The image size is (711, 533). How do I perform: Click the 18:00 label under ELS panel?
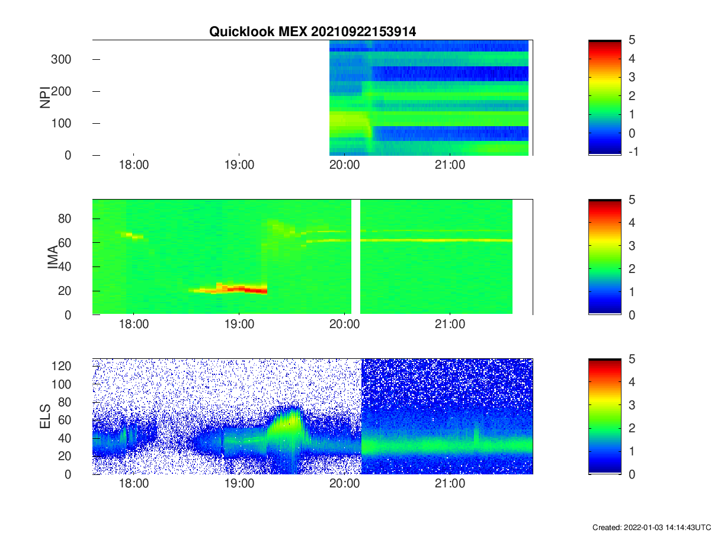[133, 484]
